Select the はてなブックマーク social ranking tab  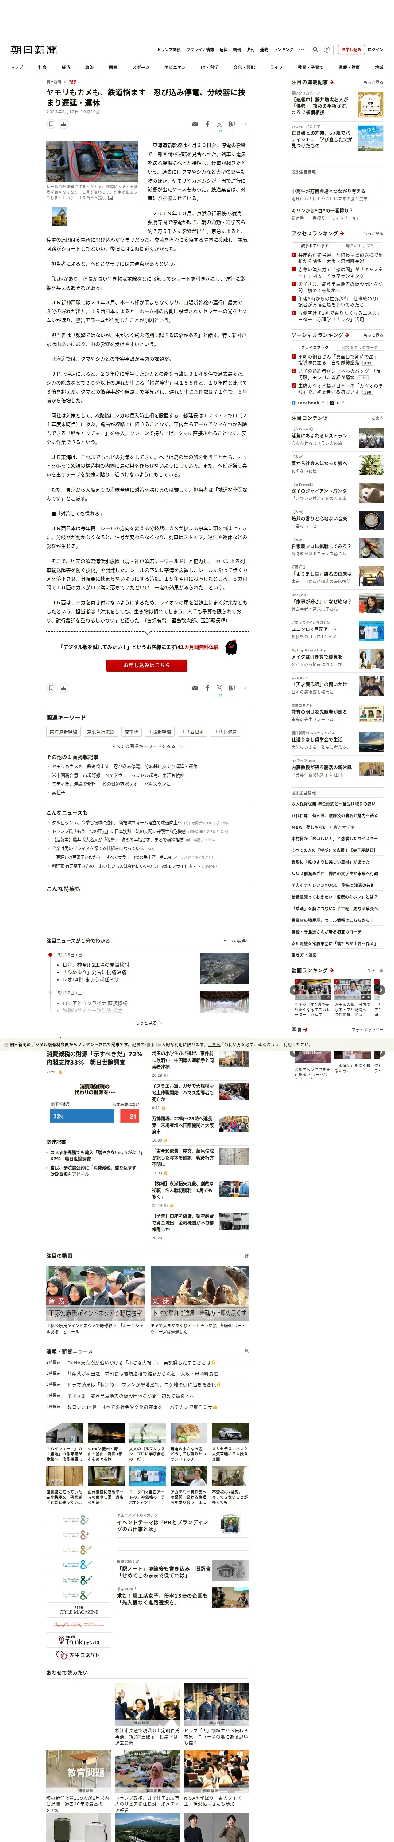pos(360,348)
